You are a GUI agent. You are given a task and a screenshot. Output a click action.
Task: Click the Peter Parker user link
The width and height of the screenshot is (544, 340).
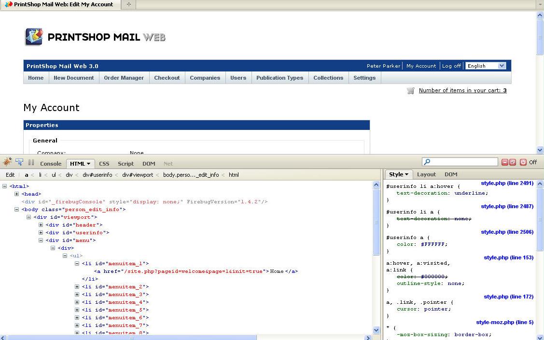pyautogui.click(x=383, y=66)
